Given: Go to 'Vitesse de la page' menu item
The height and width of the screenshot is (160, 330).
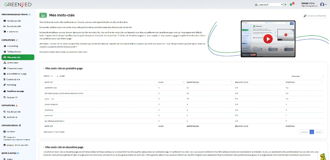Looking at the screenshot, I should [15, 68].
